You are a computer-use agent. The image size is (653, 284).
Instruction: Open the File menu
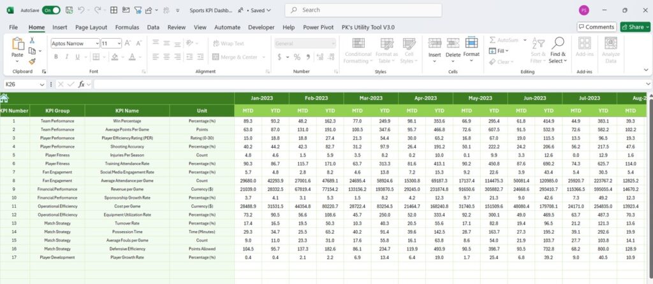point(13,27)
